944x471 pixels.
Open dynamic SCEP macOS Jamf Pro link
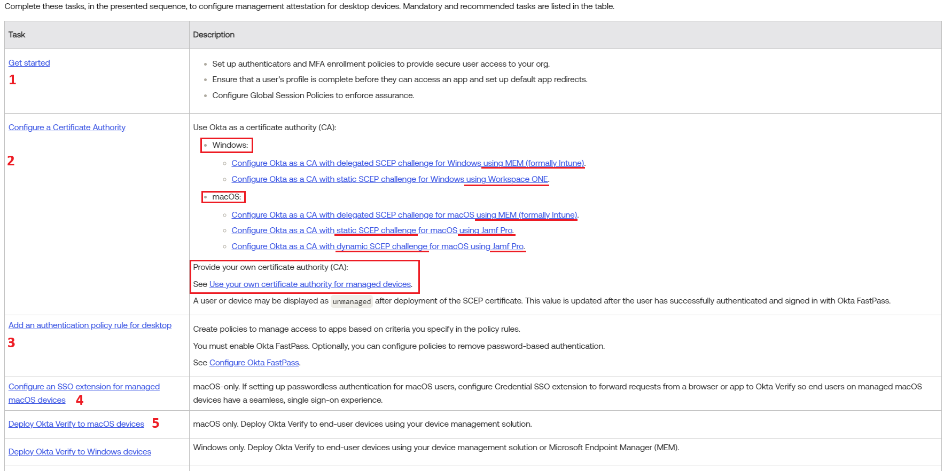(378, 246)
